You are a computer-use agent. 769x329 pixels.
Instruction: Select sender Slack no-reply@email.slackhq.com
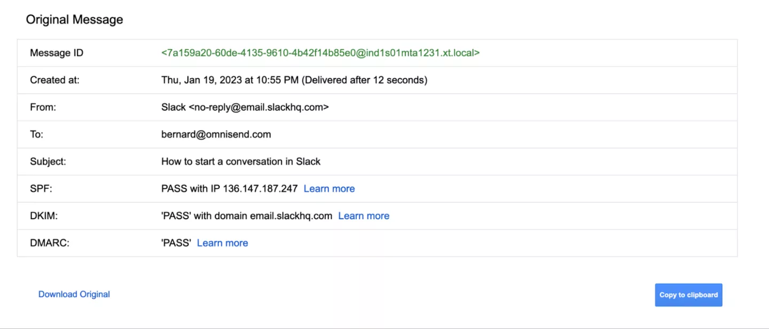(x=245, y=107)
